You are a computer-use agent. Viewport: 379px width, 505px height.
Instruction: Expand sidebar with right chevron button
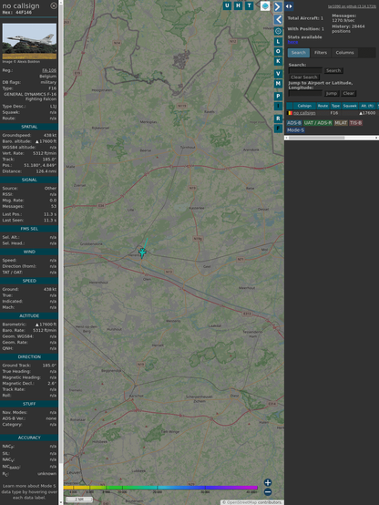click(x=278, y=6)
